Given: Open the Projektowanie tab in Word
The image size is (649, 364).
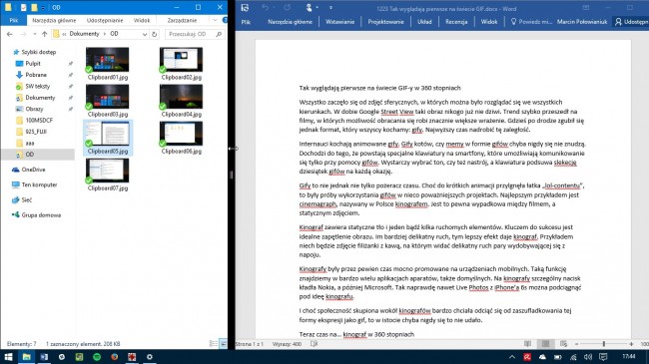Looking at the screenshot, I should (385, 22).
